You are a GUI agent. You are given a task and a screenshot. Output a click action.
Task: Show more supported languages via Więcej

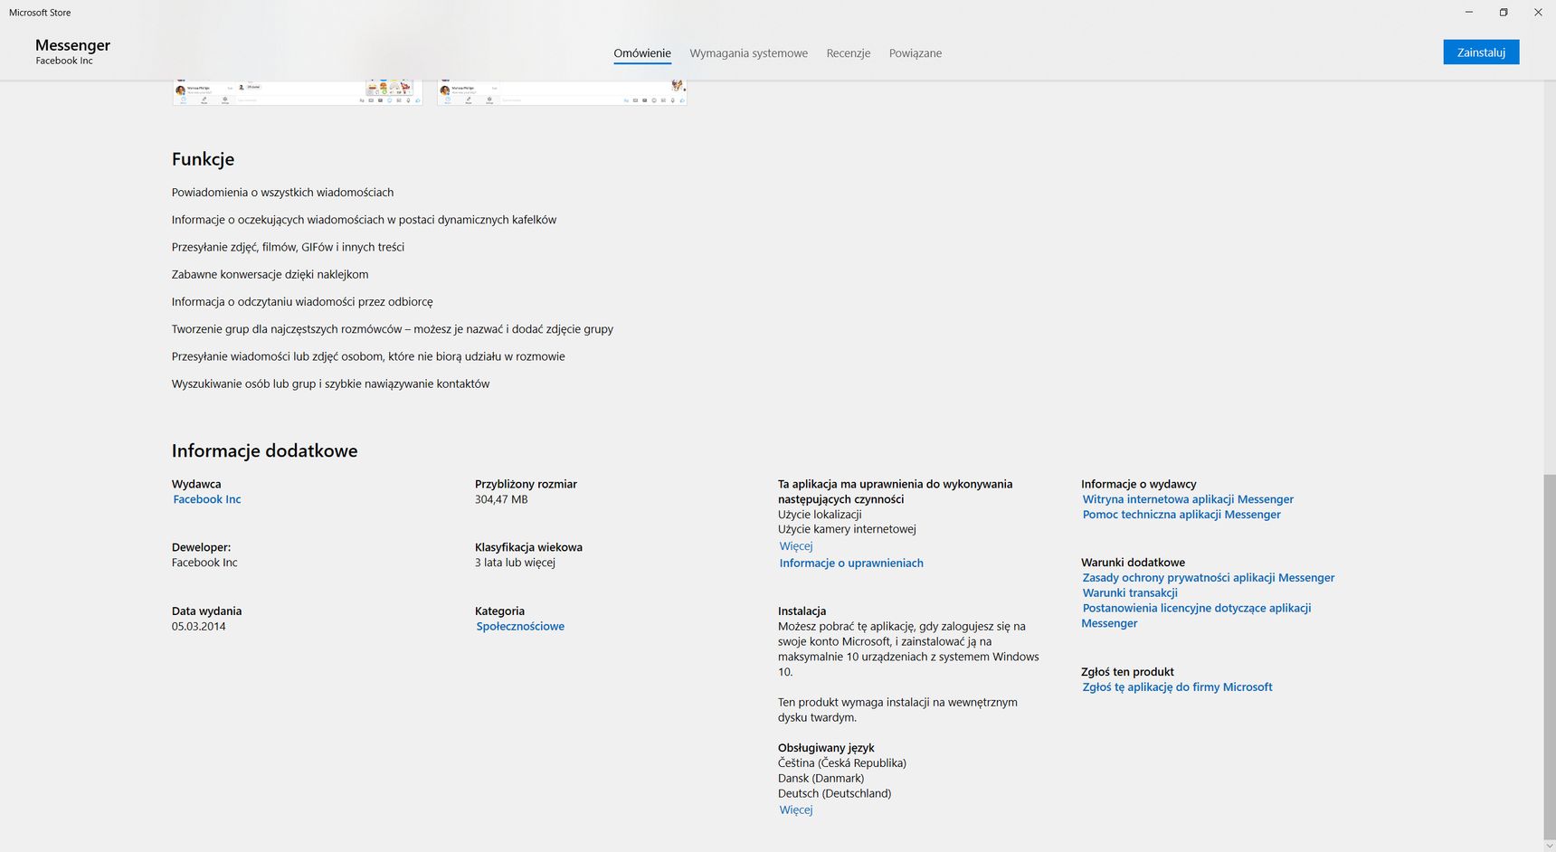click(796, 809)
